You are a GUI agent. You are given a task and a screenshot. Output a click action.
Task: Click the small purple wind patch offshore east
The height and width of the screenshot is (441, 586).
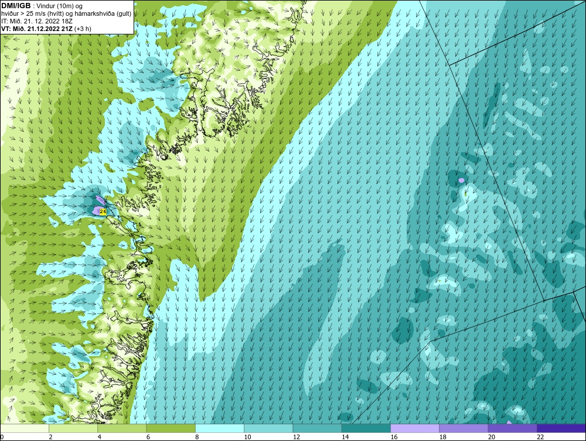[462, 180]
